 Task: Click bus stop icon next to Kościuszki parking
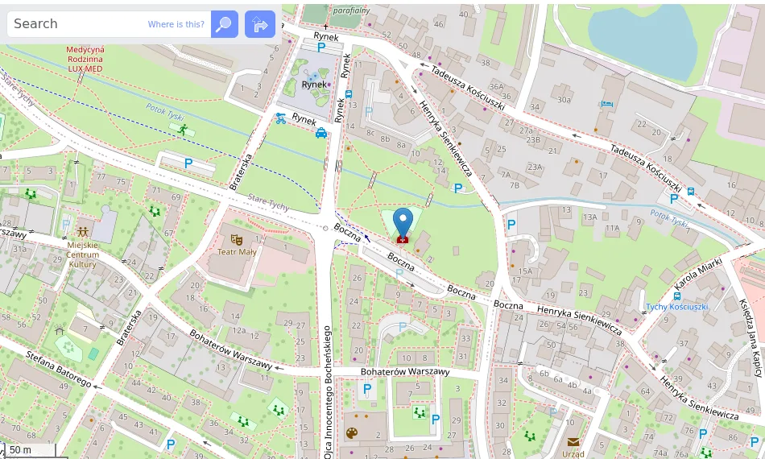(x=691, y=191)
